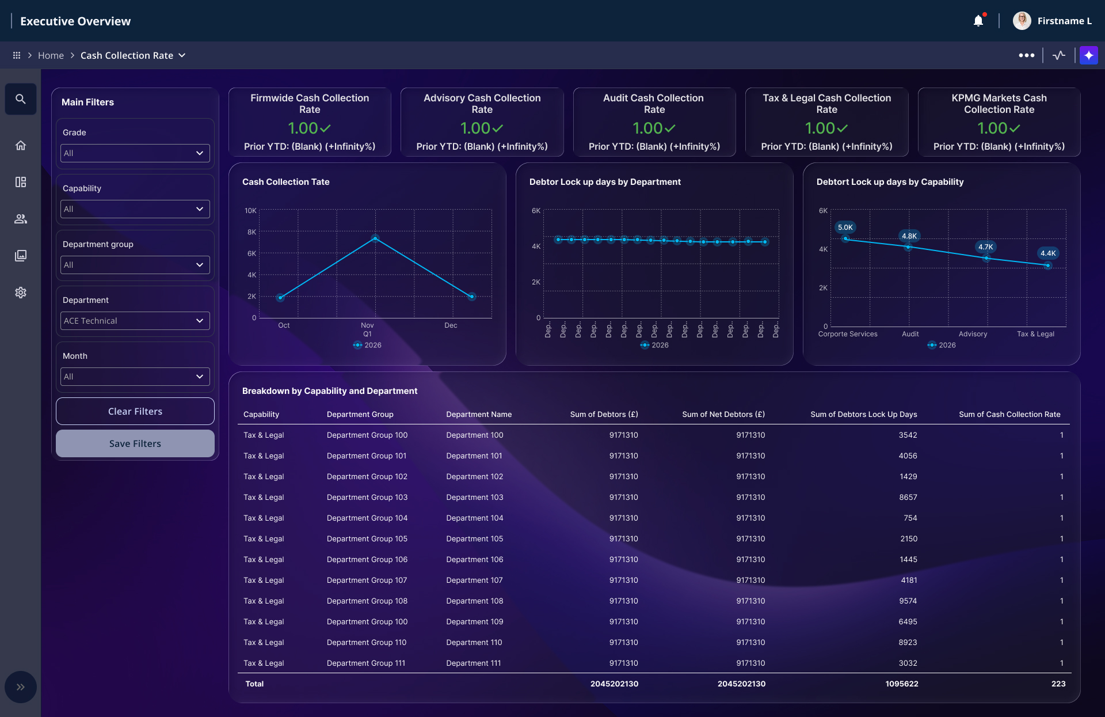Image resolution: width=1105 pixels, height=717 pixels.
Task: Sort by Sum of Cash Collection Rate header
Action: click(1009, 414)
